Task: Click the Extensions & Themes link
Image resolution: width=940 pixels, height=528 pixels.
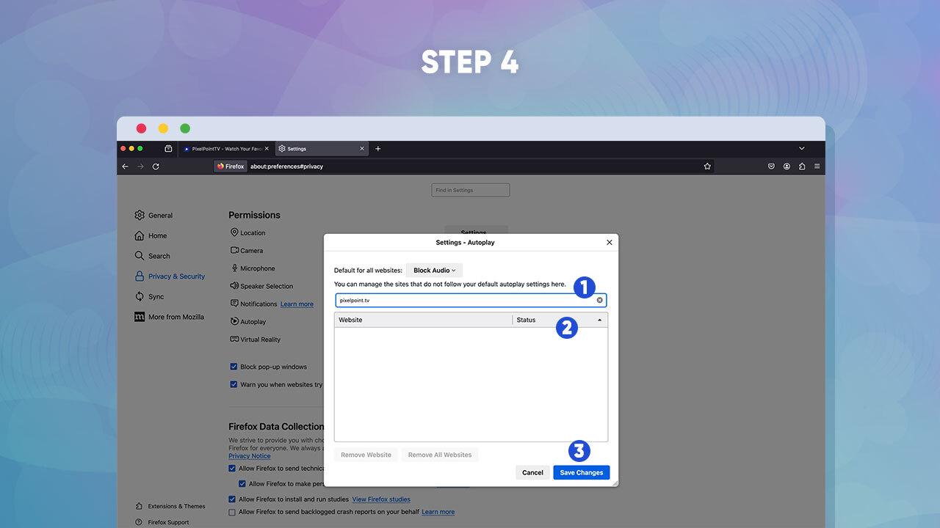Action: click(170, 506)
